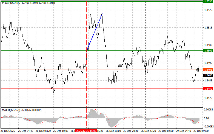Select the 26 Dec 18:00 time label
The width and height of the screenshot is (214, 134).
coord(113,131)
